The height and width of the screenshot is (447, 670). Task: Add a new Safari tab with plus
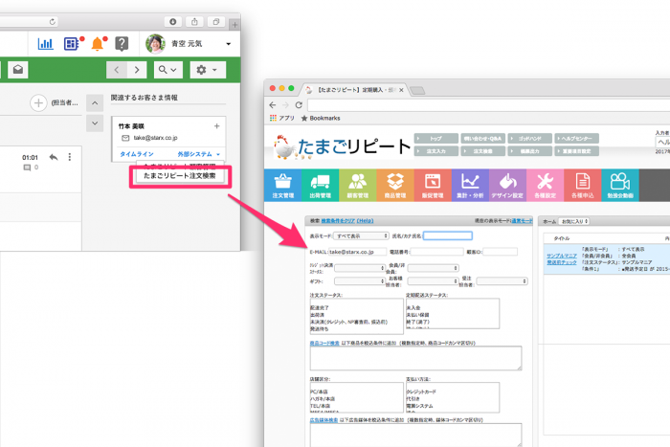tap(234, 25)
